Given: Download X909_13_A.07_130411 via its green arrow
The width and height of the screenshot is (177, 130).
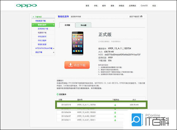Looking at the screenshot, I should coord(115,120).
